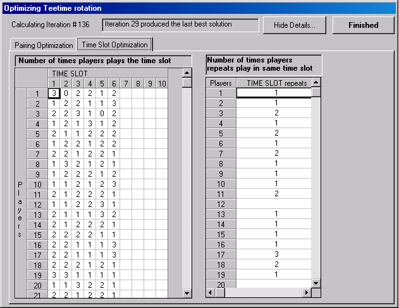Viewport: 399px width, 308px height.
Task: Click the Players column header in repeats table
Action: [x=221, y=83]
